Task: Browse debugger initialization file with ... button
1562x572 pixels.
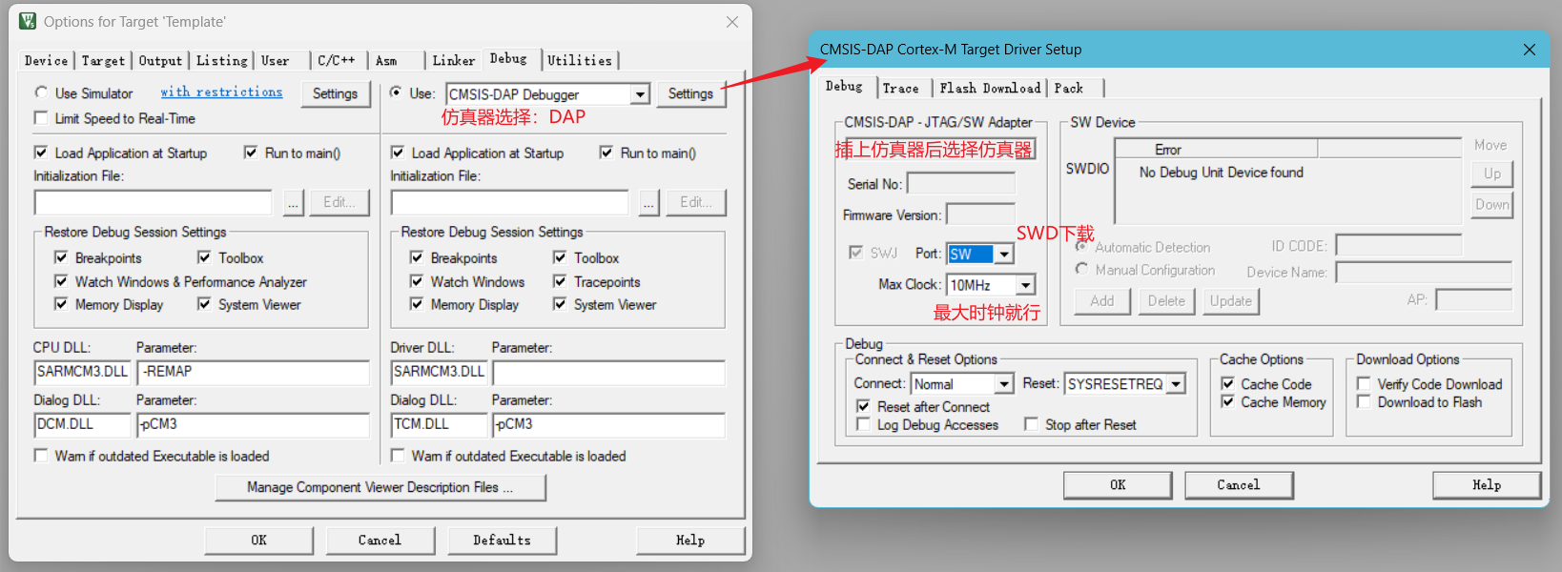Action: click(649, 202)
